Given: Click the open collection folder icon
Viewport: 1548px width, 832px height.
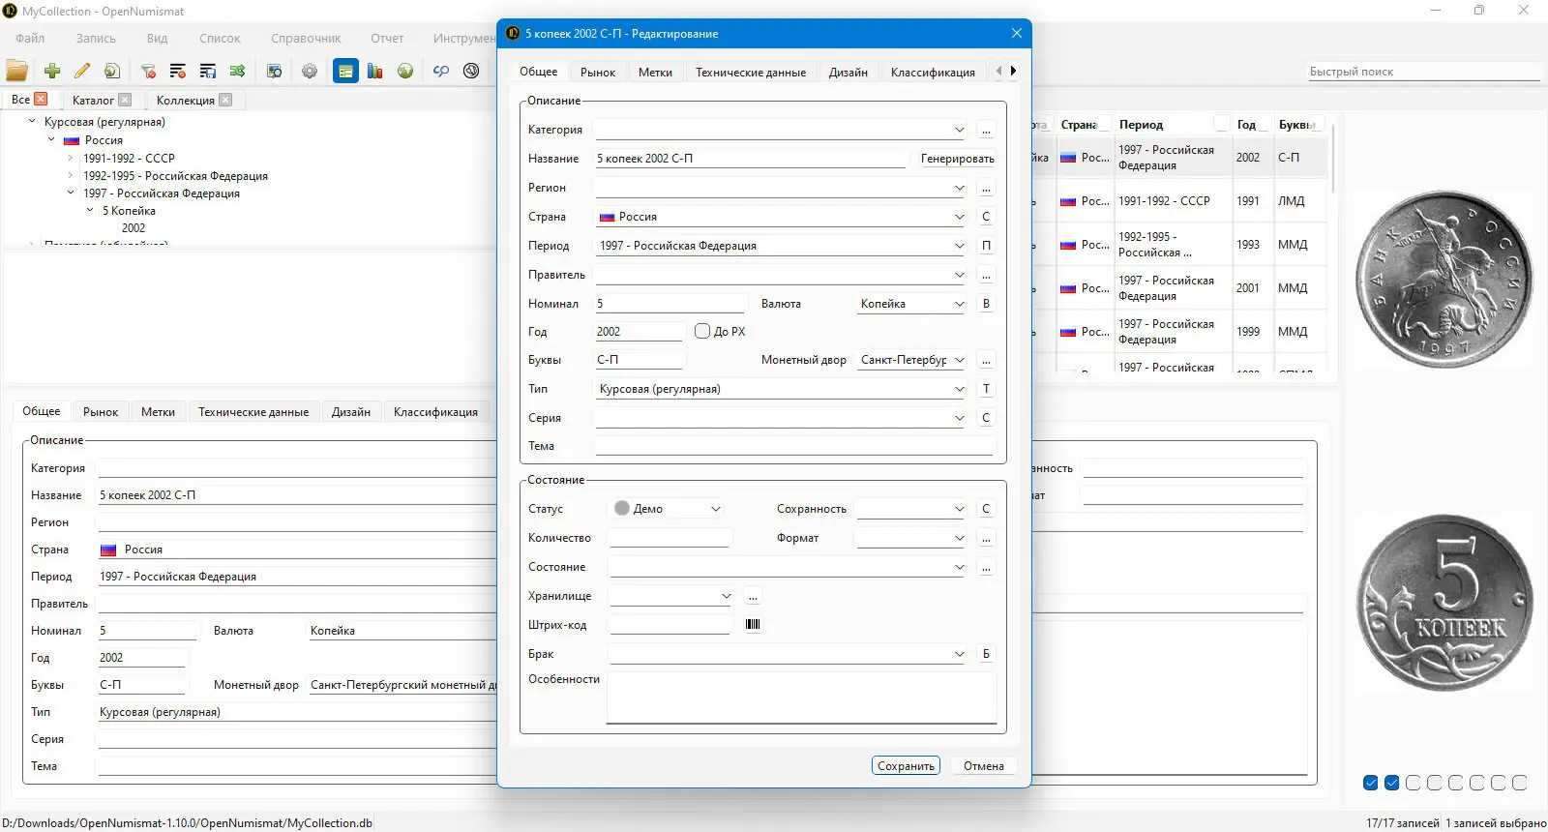Looking at the screenshot, I should (x=17, y=71).
